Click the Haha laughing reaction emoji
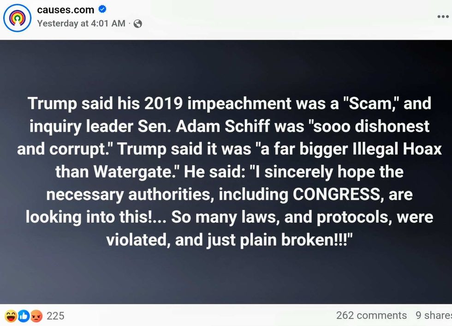Image resolution: width=452 pixels, height=326 pixels. tap(11, 316)
